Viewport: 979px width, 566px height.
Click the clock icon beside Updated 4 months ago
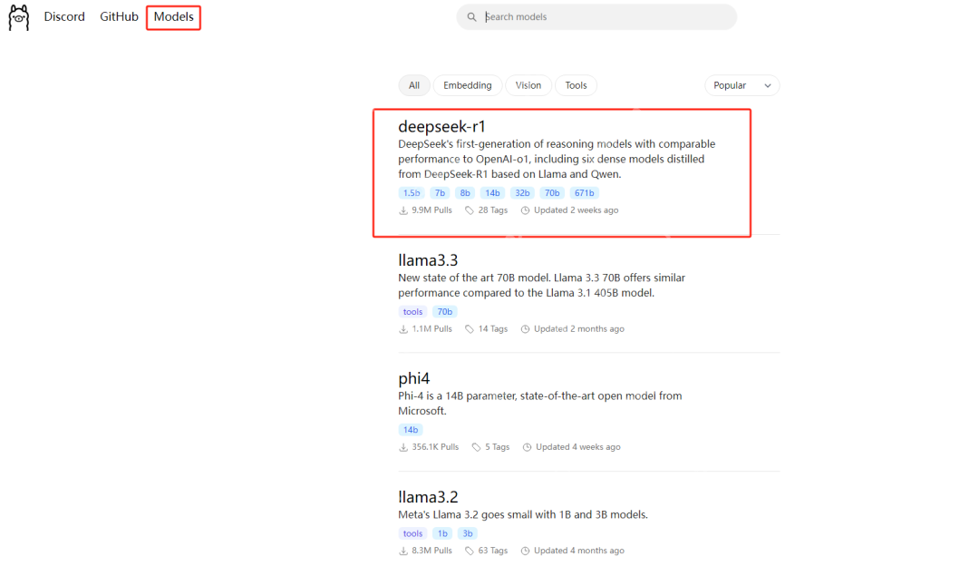[525, 551]
